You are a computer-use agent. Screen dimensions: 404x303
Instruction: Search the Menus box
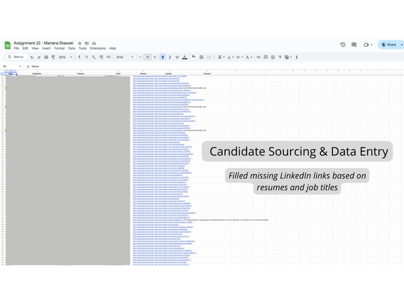16,57
